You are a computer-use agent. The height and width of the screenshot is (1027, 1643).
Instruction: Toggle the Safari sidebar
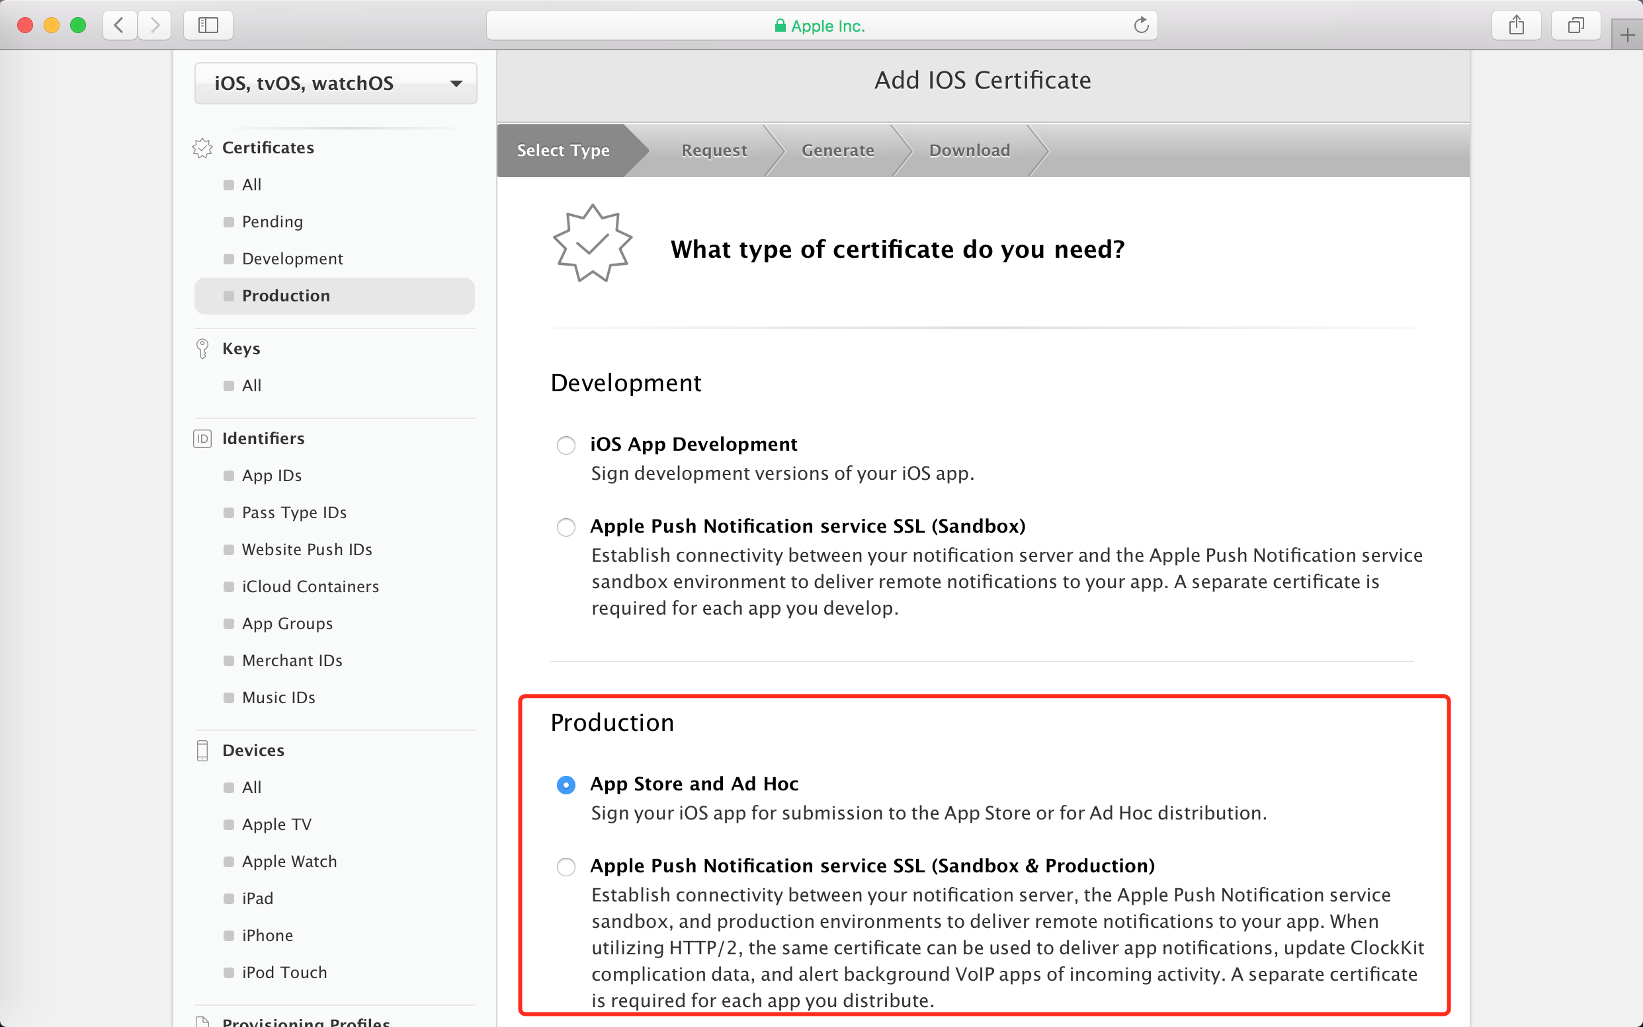point(208,26)
